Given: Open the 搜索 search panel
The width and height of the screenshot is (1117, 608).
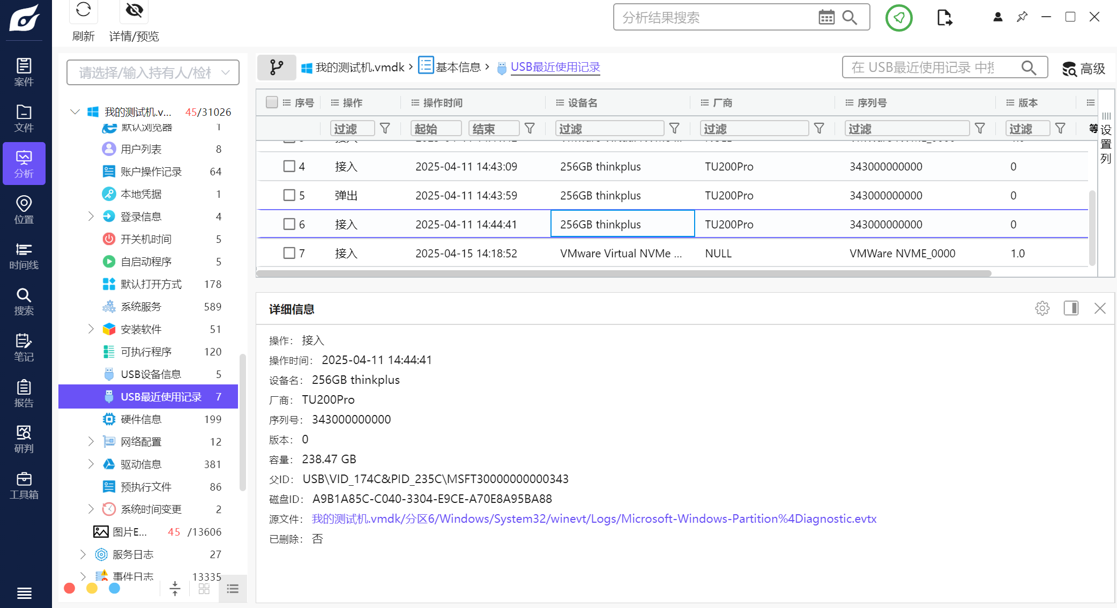Looking at the screenshot, I should 24,302.
